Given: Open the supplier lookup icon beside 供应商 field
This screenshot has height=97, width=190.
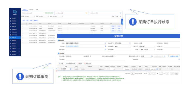Looking at the screenshot, I should tap(106, 46).
